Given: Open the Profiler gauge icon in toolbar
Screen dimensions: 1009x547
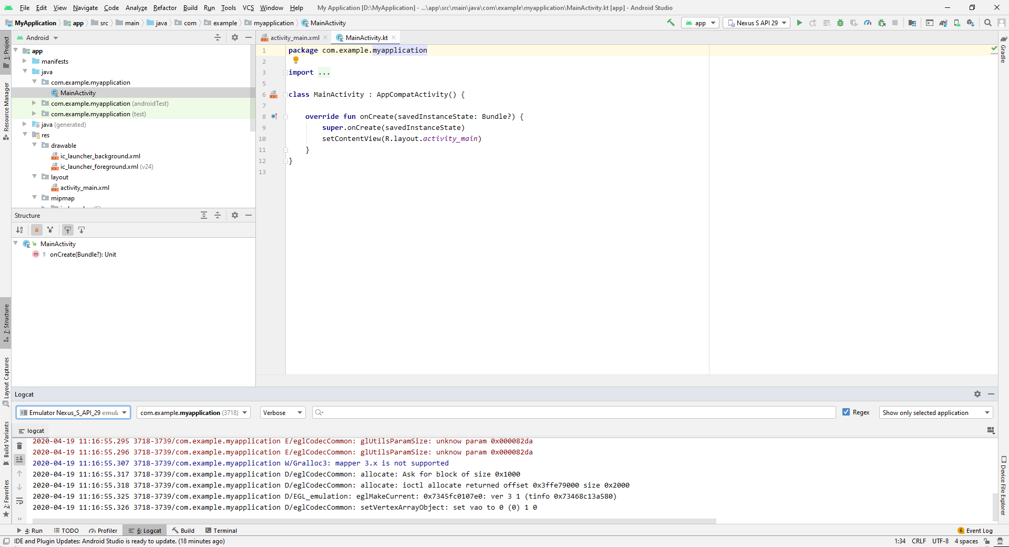Looking at the screenshot, I should (868, 23).
